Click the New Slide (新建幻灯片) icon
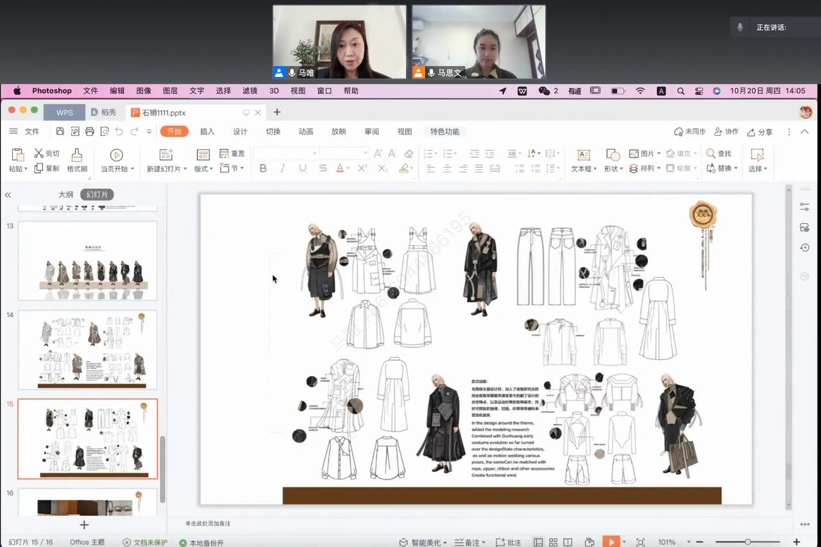The image size is (821, 547). click(166, 155)
